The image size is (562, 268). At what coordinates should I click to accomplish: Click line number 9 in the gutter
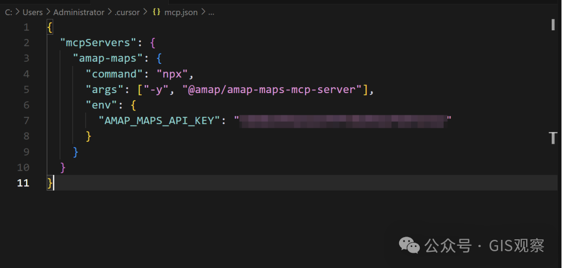coord(26,152)
